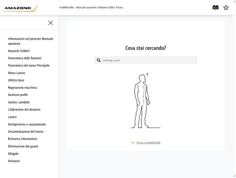Screen dimensions: 236x178
Task: Open Documentazione del lavoro
Action: pos(26,131)
